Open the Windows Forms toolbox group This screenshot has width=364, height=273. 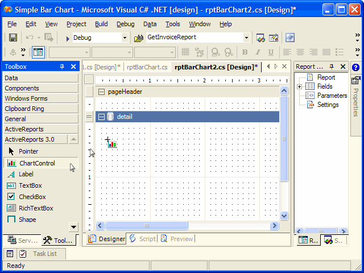(26, 98)
